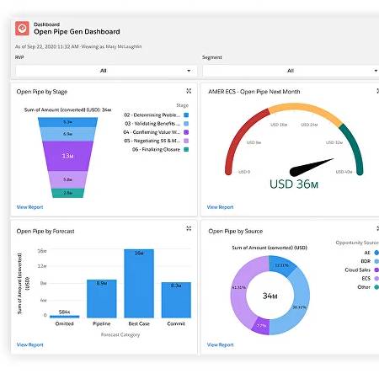The height and width of the screenshot is (379, 379).
Task: View Report under Open Pipe by Stage
Action: [29, 207]
